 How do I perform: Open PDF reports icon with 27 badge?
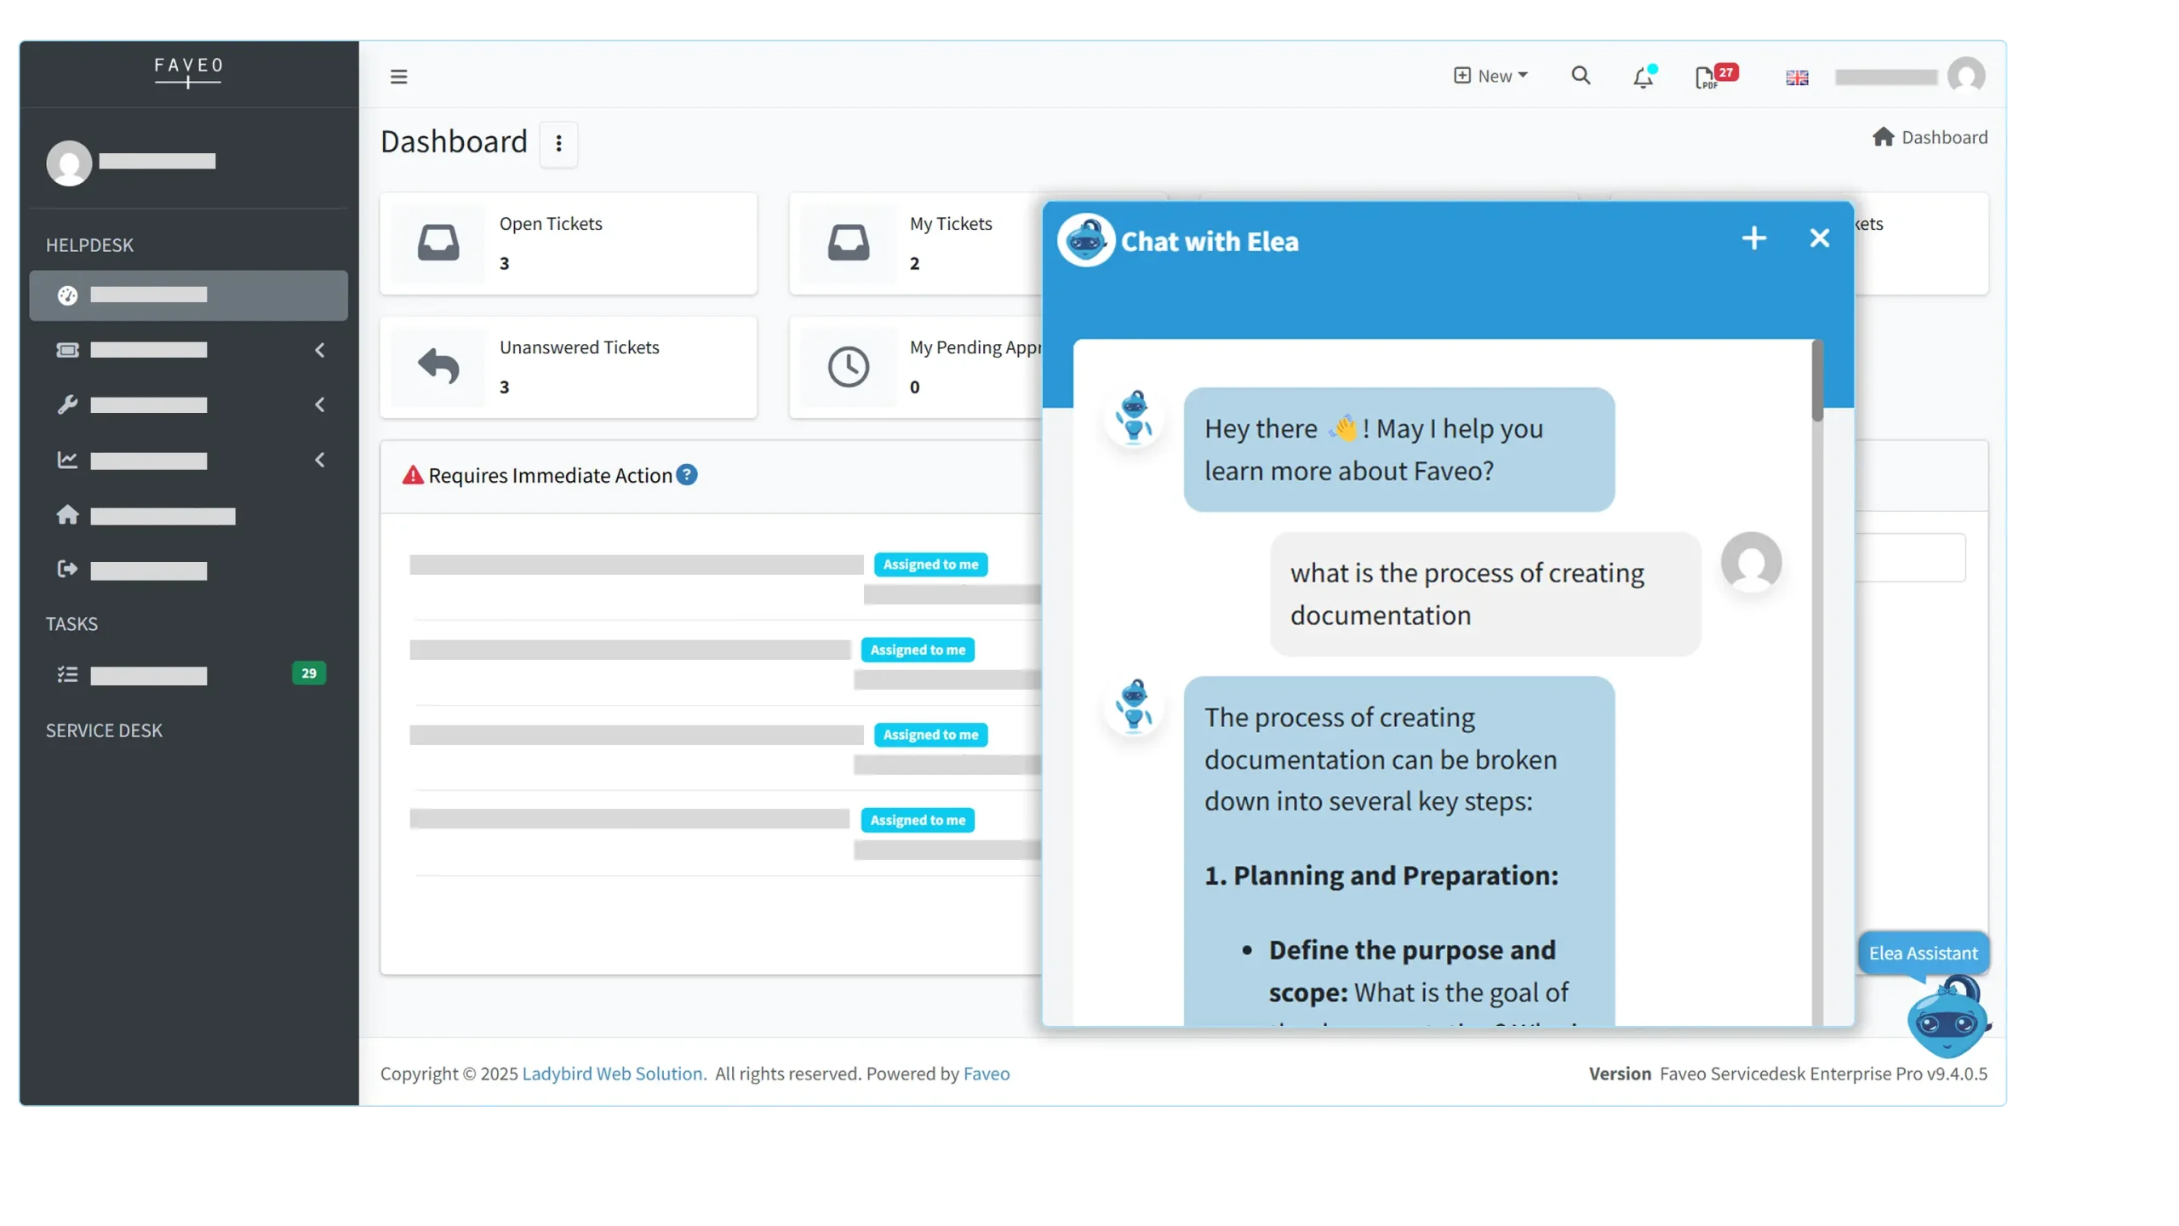(1707, 77)
